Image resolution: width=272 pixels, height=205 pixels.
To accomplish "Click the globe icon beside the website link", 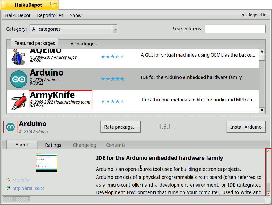I will (x=8, y=188).
